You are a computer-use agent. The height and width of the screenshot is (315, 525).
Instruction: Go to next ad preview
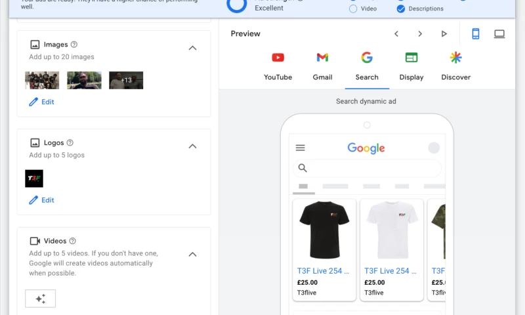point(420,34)
